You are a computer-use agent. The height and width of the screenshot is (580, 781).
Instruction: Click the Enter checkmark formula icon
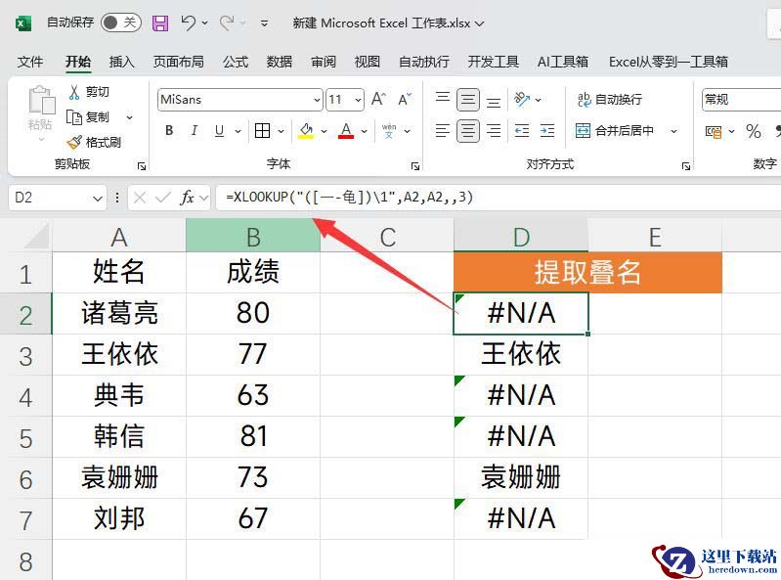pyautogui.click(x=163, y=198)
